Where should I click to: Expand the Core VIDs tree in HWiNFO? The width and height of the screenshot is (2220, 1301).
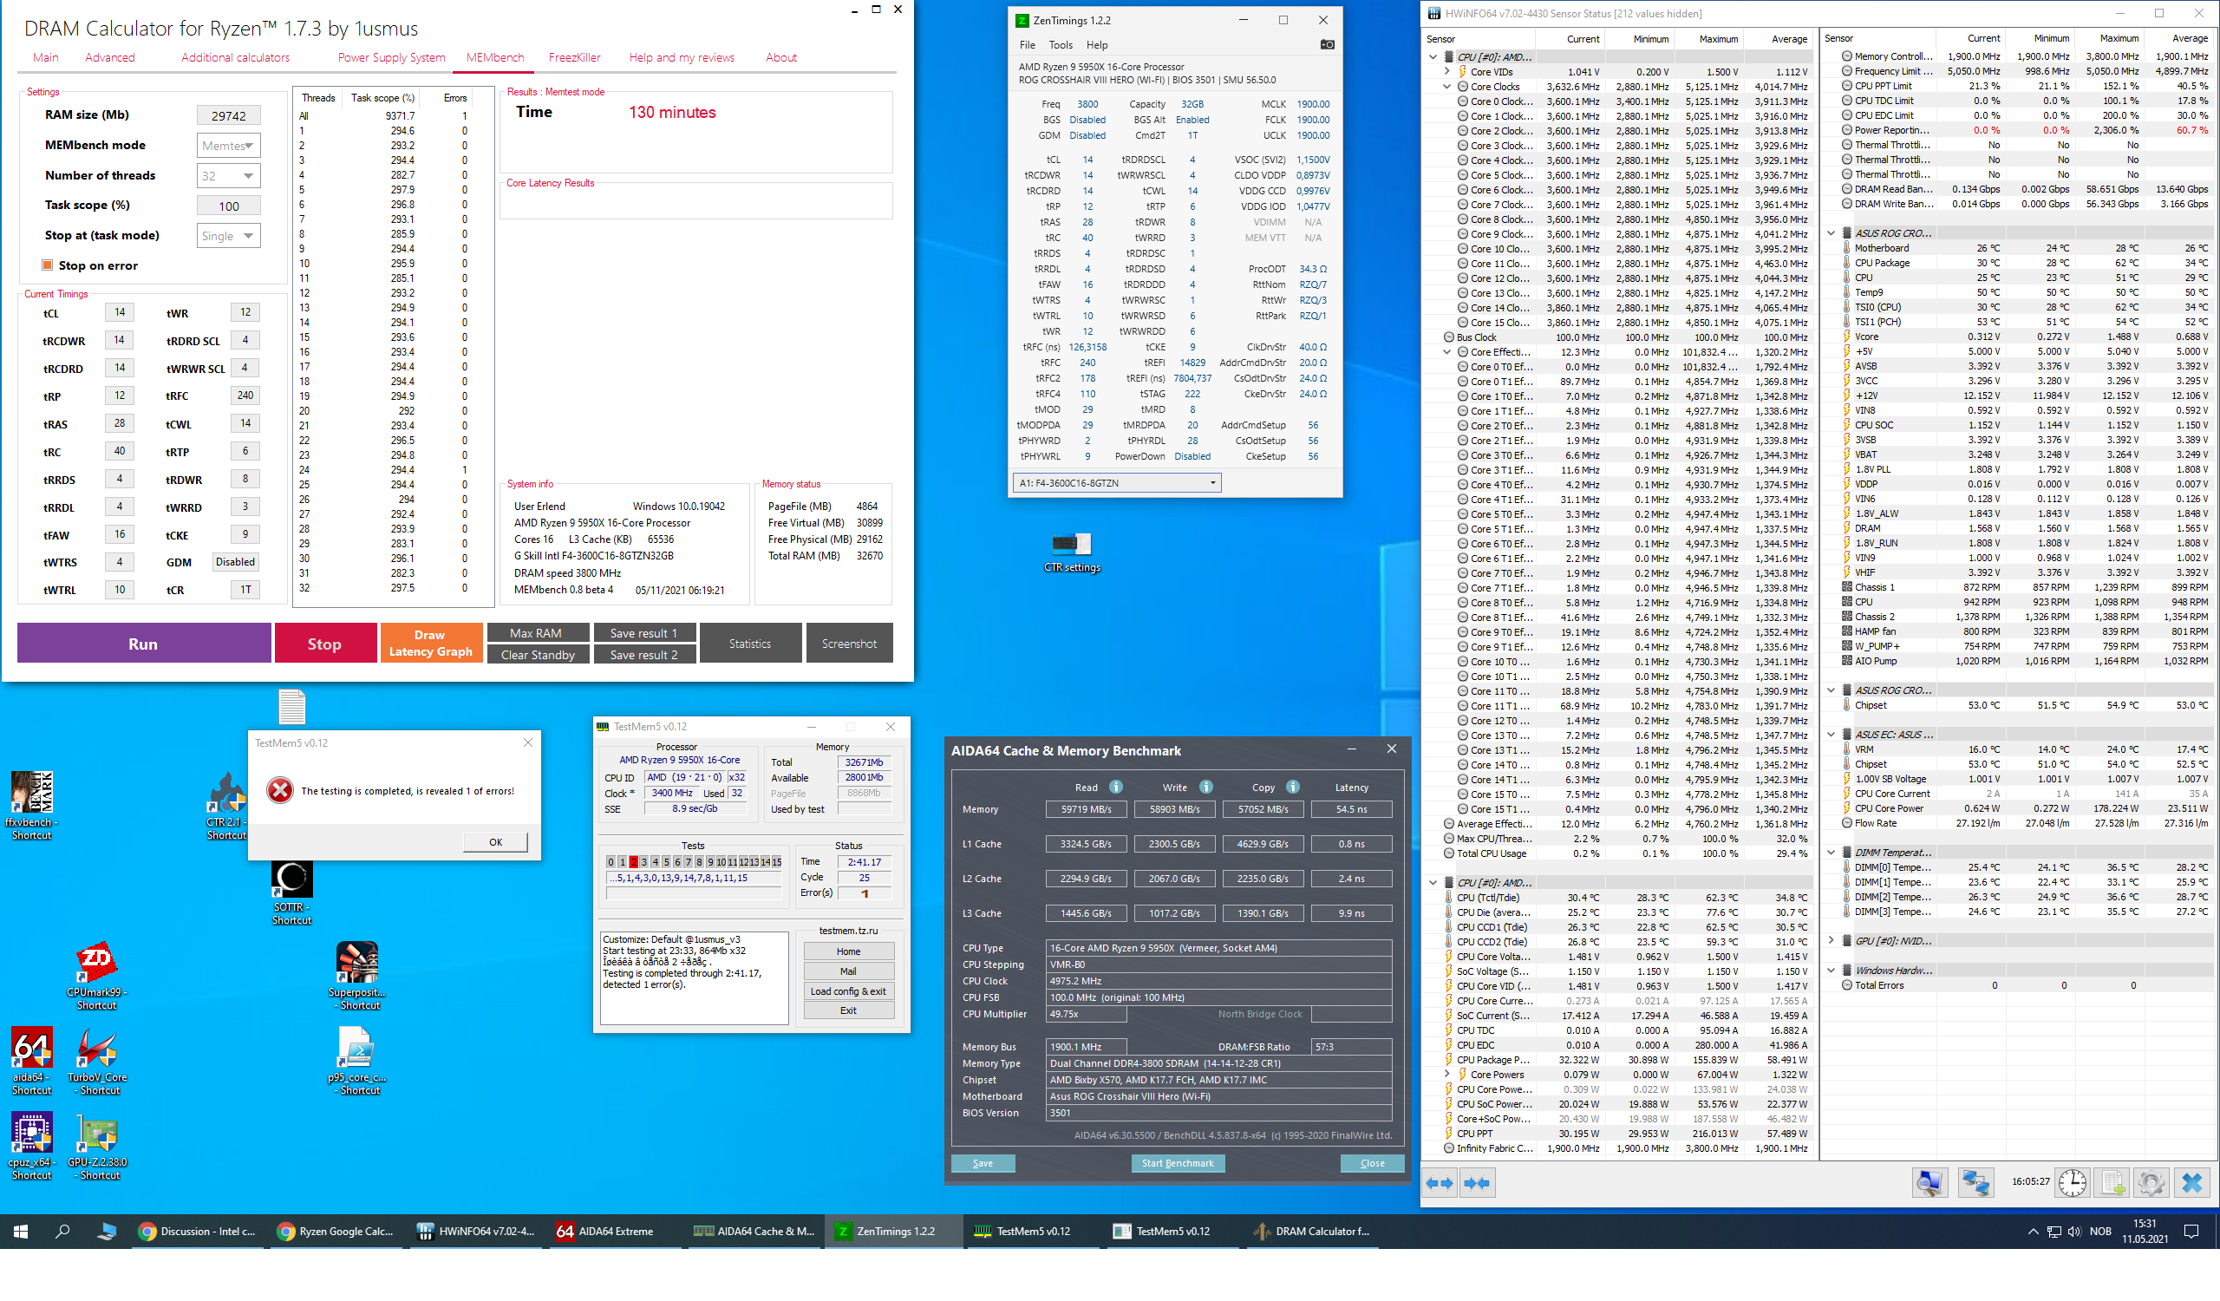tap(1446, 71)
